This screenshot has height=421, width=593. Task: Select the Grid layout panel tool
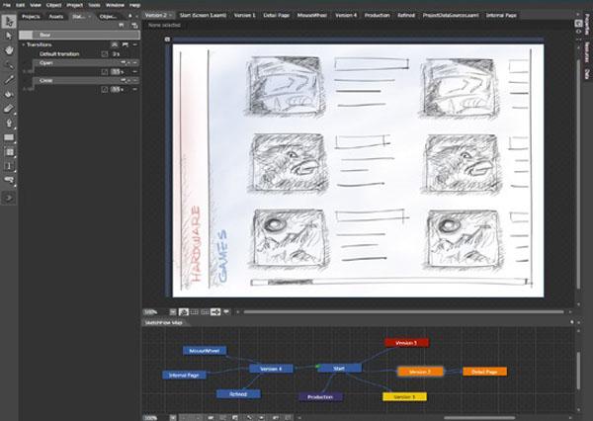(9, 152)
